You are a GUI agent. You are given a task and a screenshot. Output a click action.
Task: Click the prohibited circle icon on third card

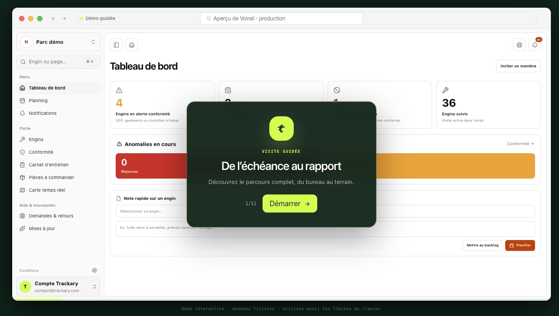pyautogui.click(x=337, y=90)
